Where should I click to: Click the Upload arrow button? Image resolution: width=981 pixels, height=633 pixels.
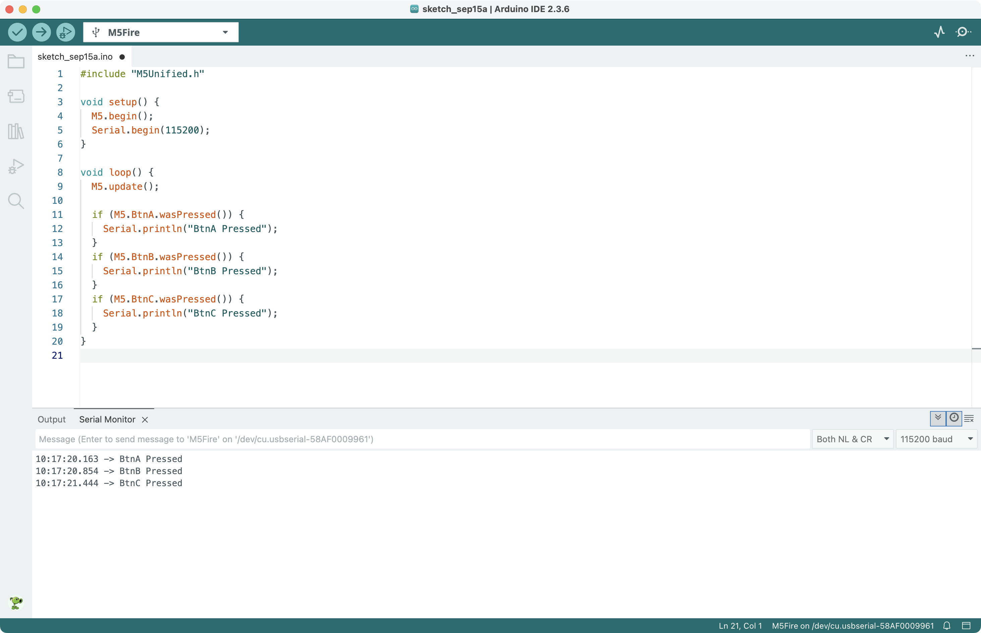(41, 32)
